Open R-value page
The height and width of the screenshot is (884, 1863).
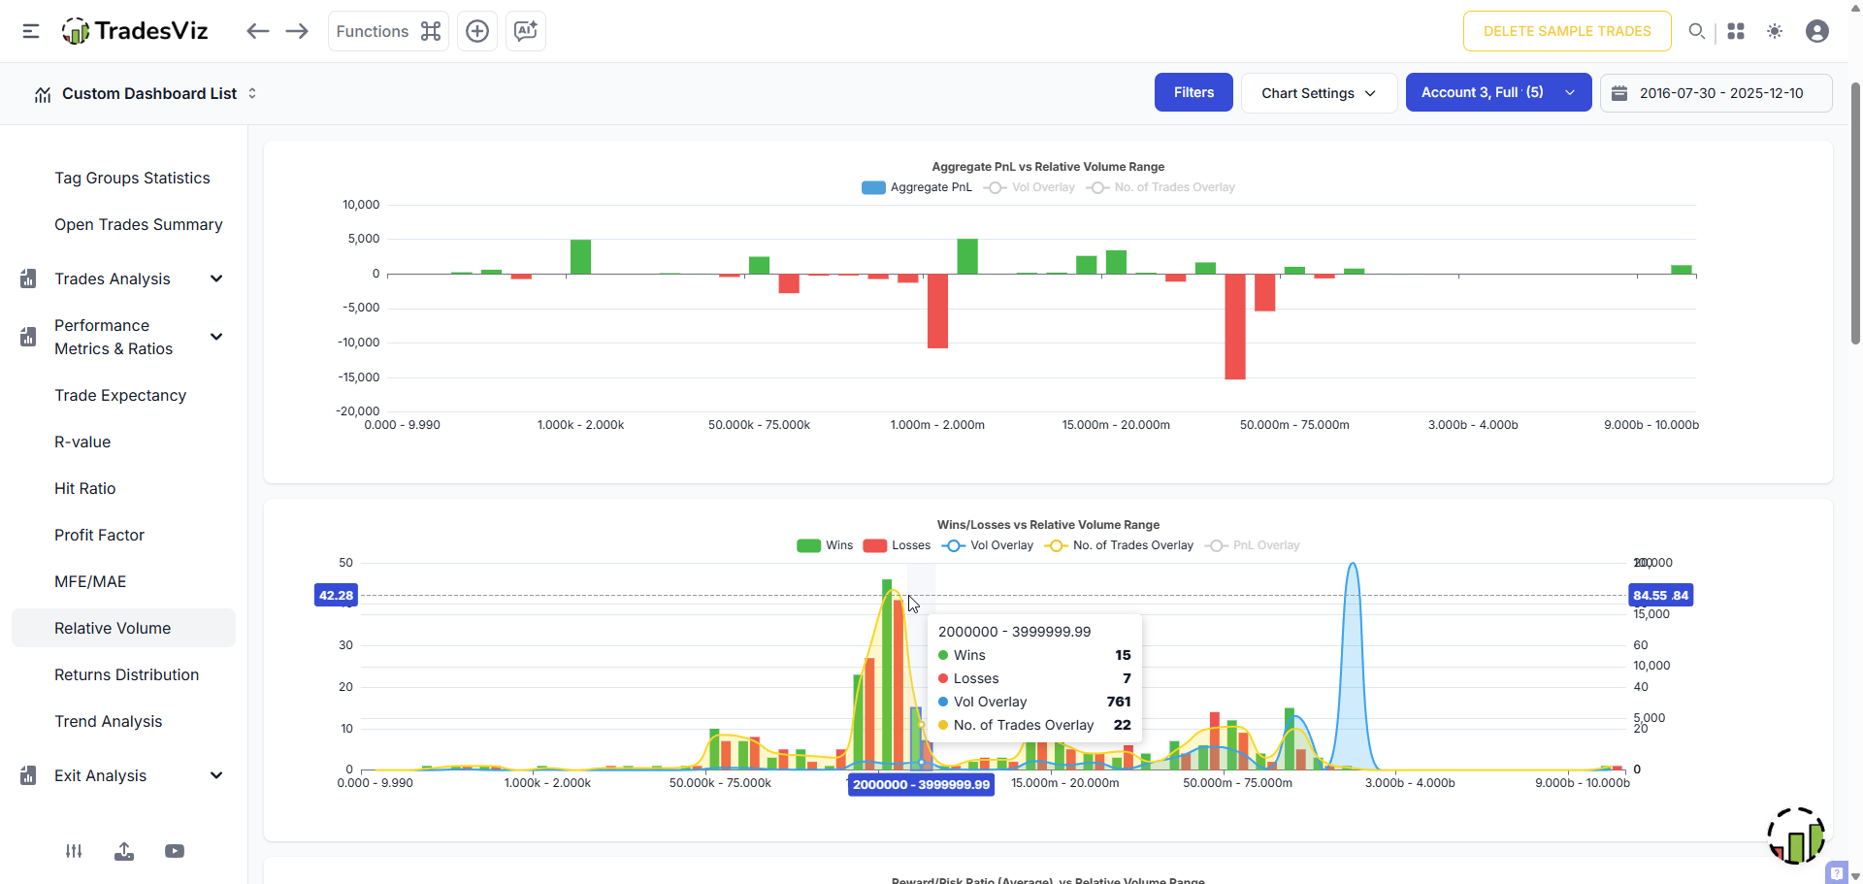coord(82,442)
